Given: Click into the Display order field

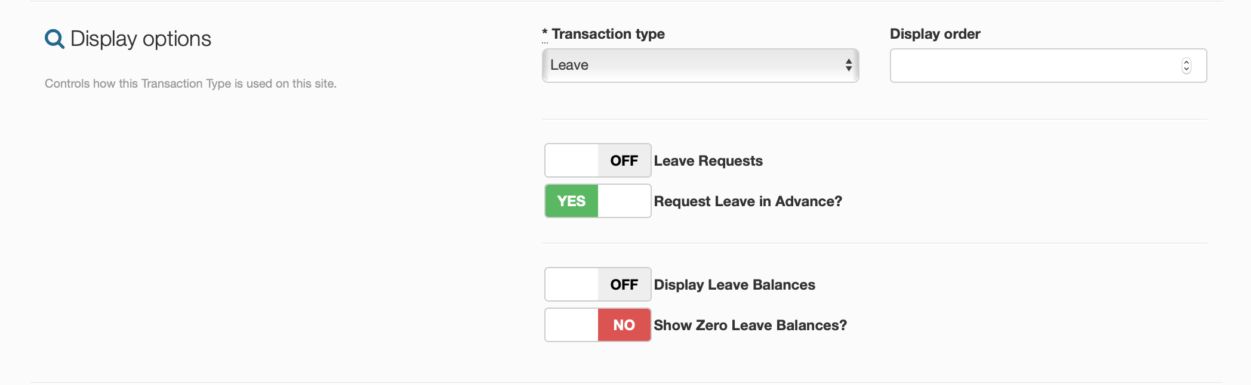Looking at the screenshot, I should [1033, 66].
